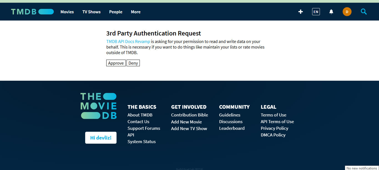Deny the authentication request
Image resolution: width=379 pixels, height=170 pixels.
(x=133, y=63)
